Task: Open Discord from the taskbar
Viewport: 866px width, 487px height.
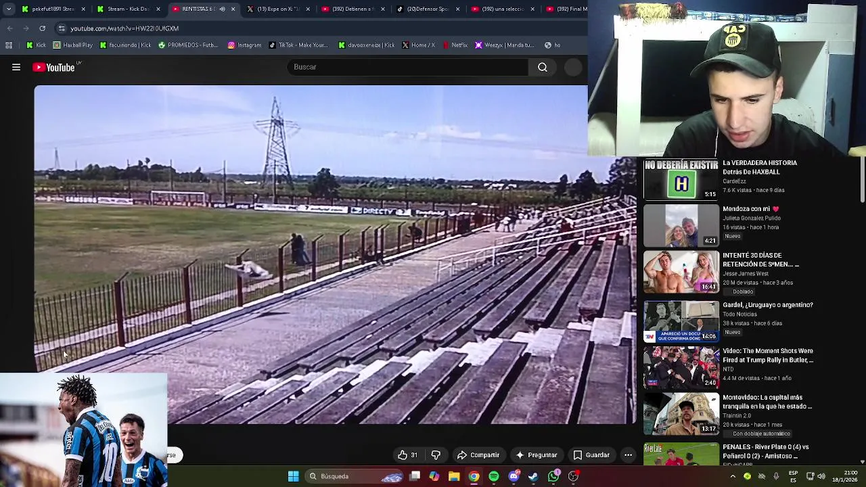Action: click(514, 476)
